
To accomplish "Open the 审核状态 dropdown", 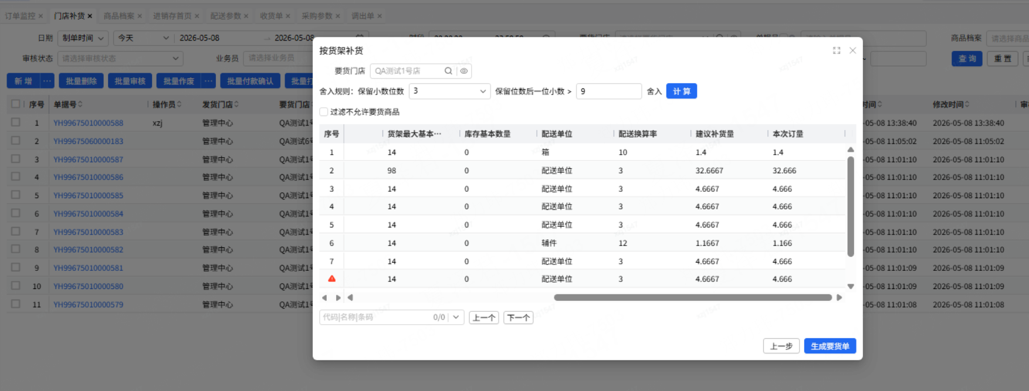I will (x=120, y=59).
